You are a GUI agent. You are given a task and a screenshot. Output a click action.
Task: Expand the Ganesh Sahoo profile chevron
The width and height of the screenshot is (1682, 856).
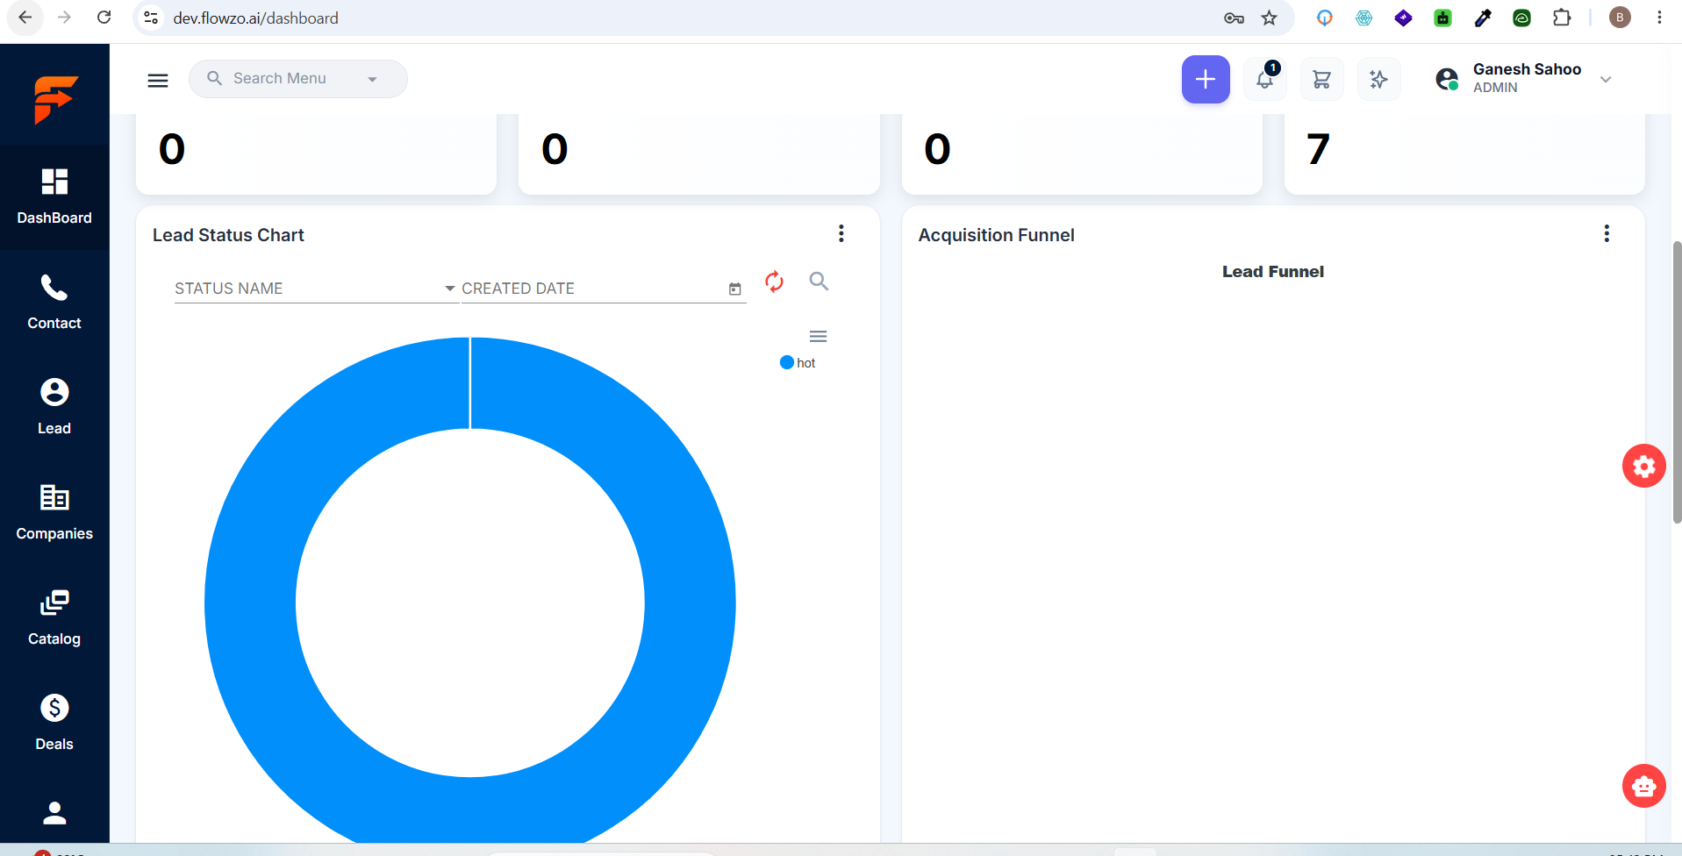click(x=1606, y=79)
